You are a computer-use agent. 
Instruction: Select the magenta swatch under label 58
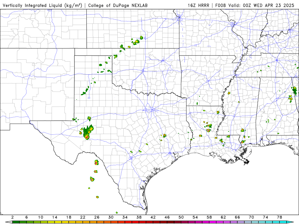213,222
